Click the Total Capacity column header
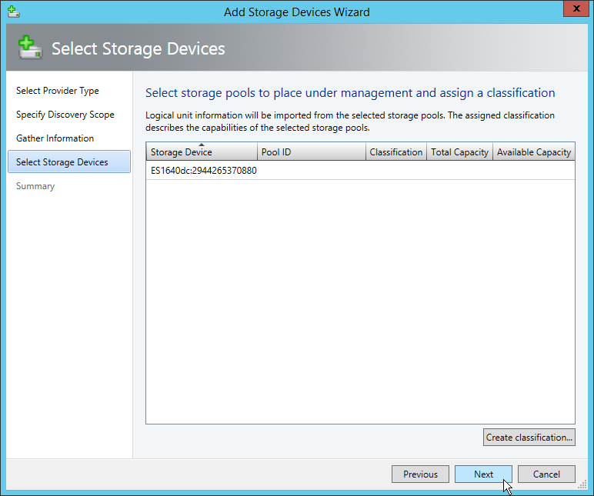The image size is (594, 496). click(x=459, y=152)
